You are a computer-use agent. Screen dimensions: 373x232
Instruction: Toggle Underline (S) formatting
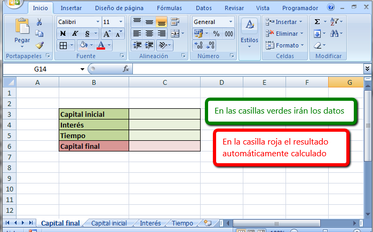[88, 34]
